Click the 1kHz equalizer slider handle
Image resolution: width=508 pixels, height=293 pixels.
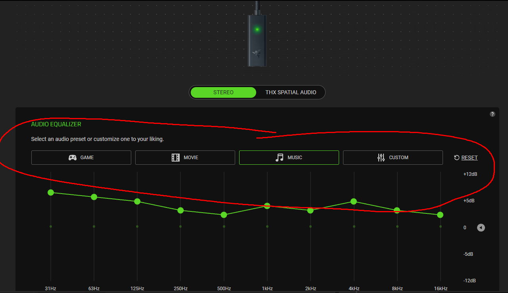pyautogui.click(x=267, y=206)
